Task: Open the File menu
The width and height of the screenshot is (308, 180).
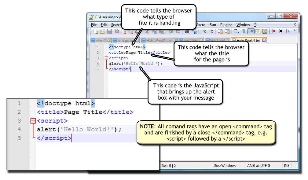Action: pyautogui.click(x=94, y=25)
